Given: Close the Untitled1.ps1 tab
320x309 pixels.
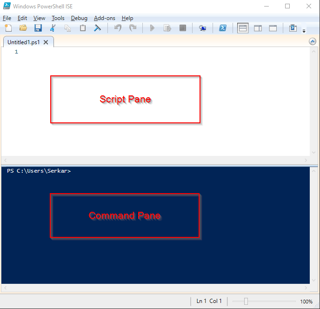Looking at the screenshot, I should [46, 42].
